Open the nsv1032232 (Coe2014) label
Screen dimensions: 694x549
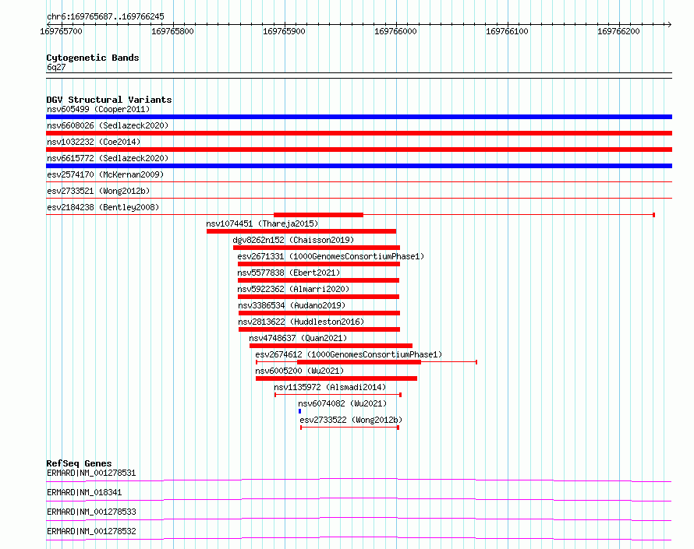click(94, 142)
